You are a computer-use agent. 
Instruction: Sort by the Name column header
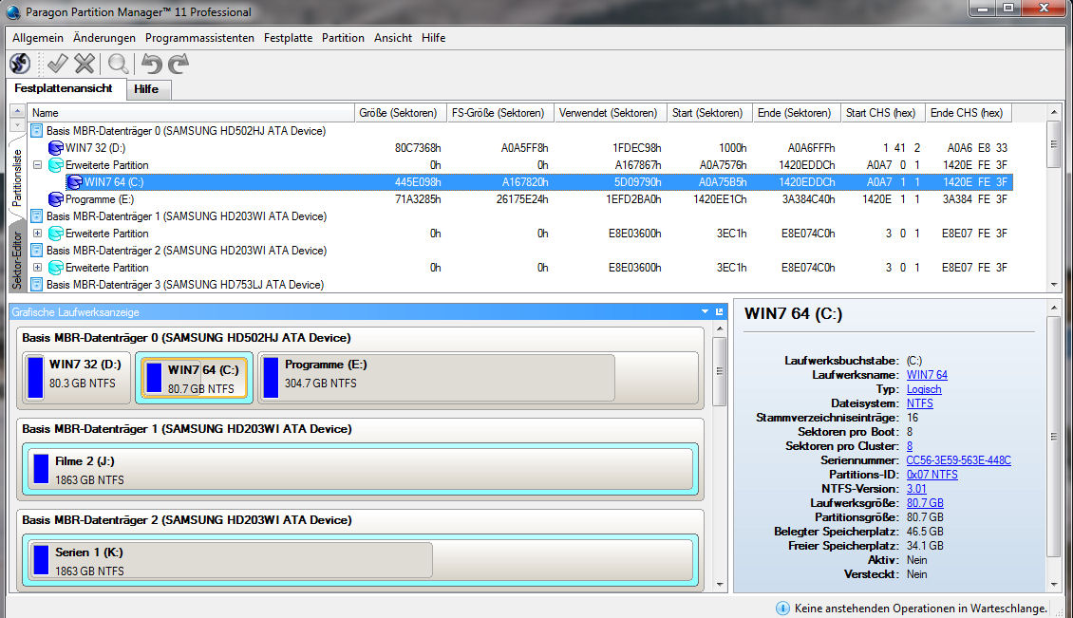coord(191,113)
